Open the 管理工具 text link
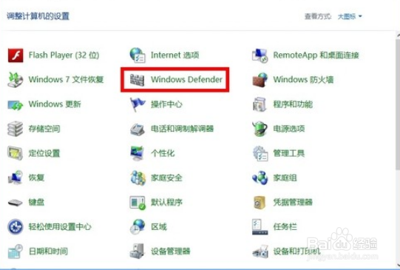 point(289,153)
